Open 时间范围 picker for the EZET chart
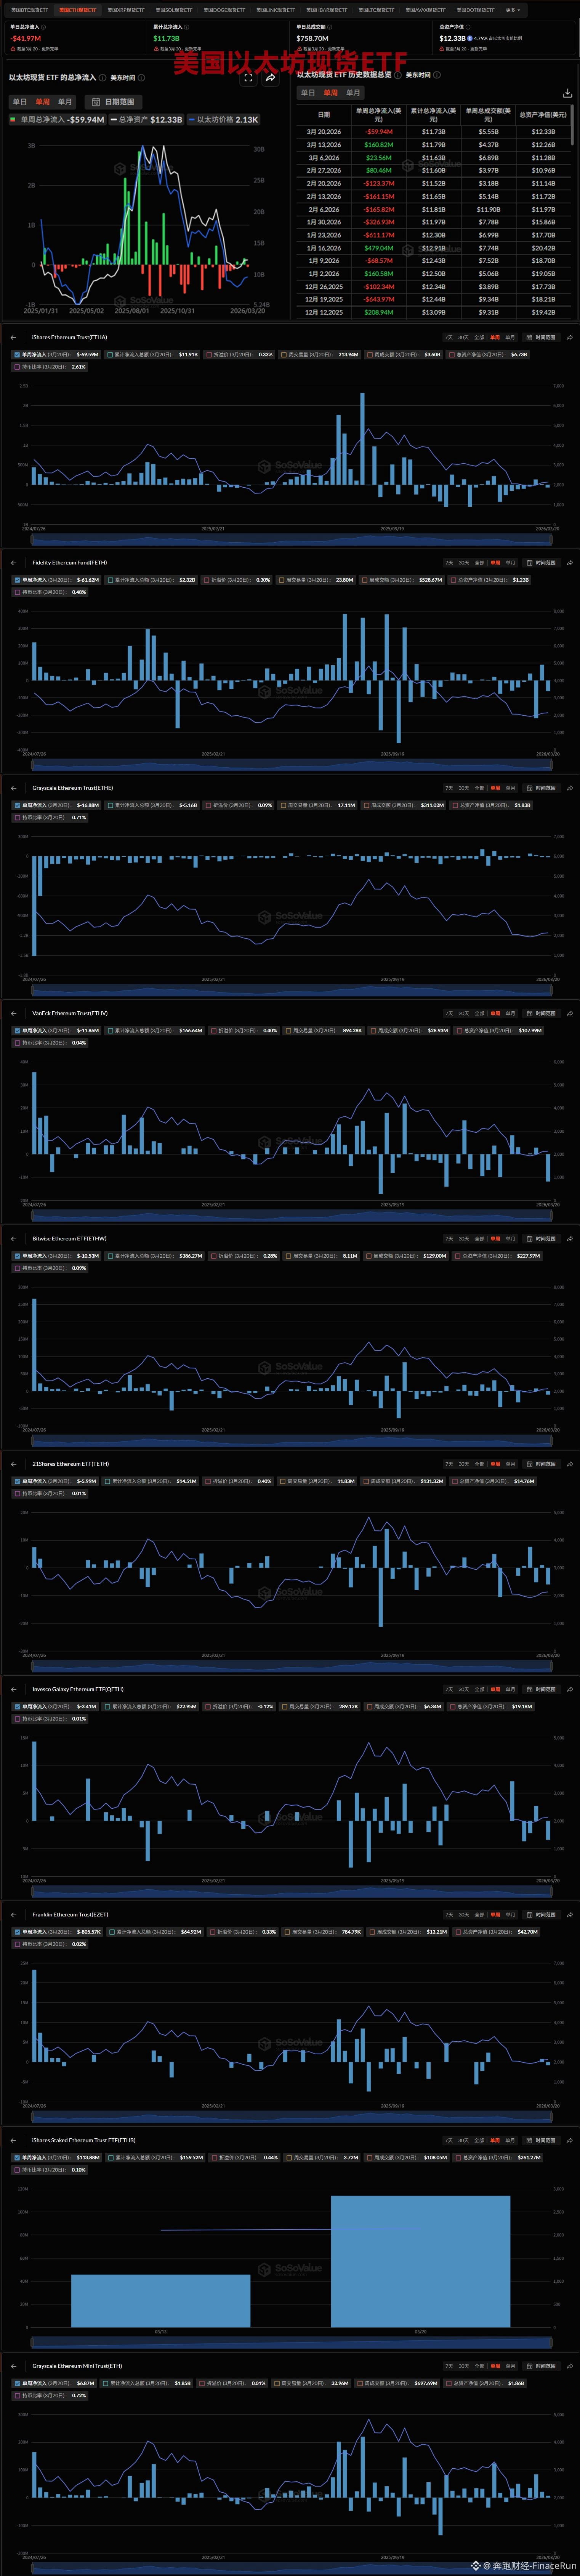This screenshot has width=580, height=2576. tap(542, 1914)
